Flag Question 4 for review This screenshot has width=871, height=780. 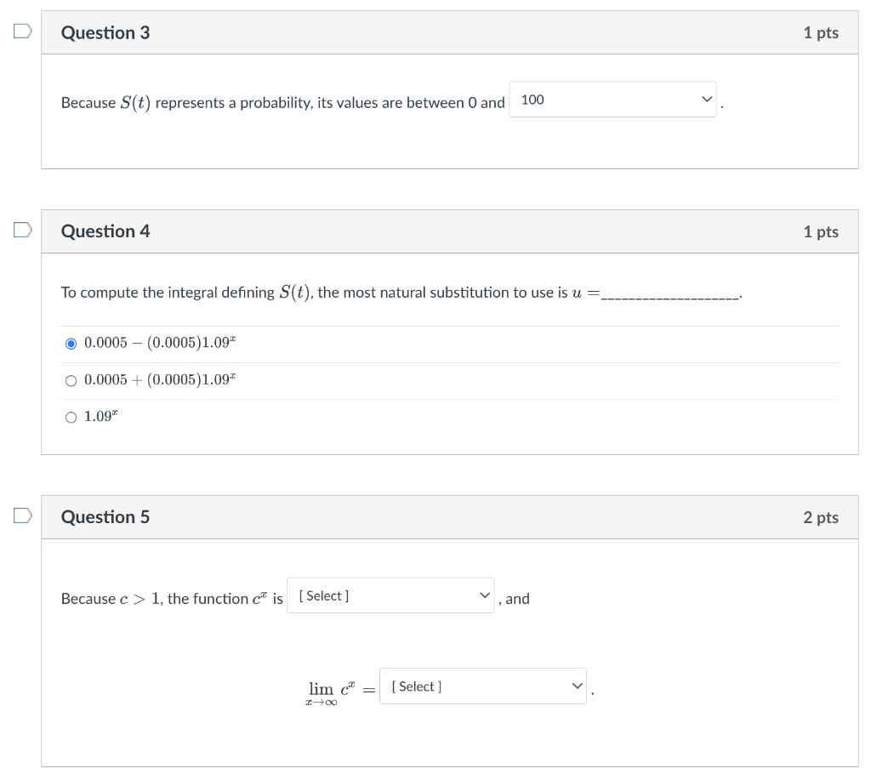[x=22, y=230]
